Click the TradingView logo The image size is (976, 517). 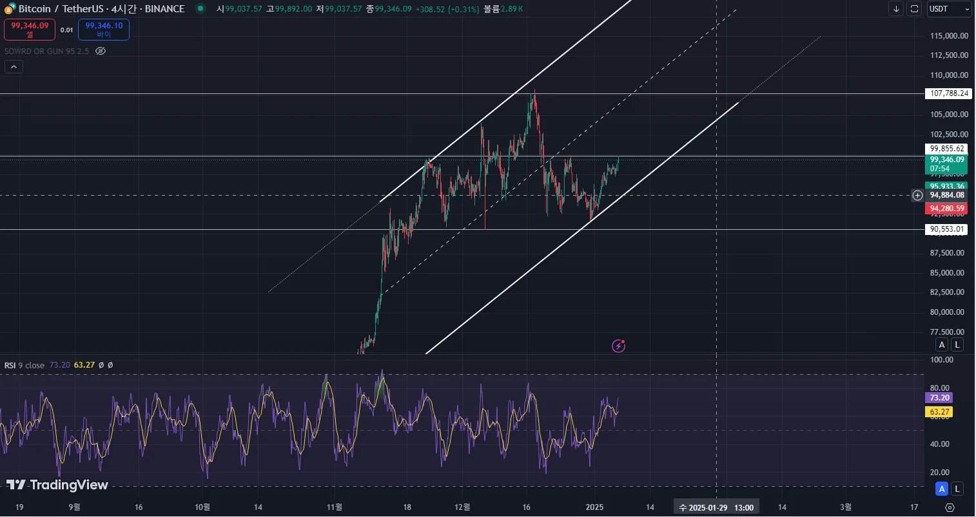57,485
